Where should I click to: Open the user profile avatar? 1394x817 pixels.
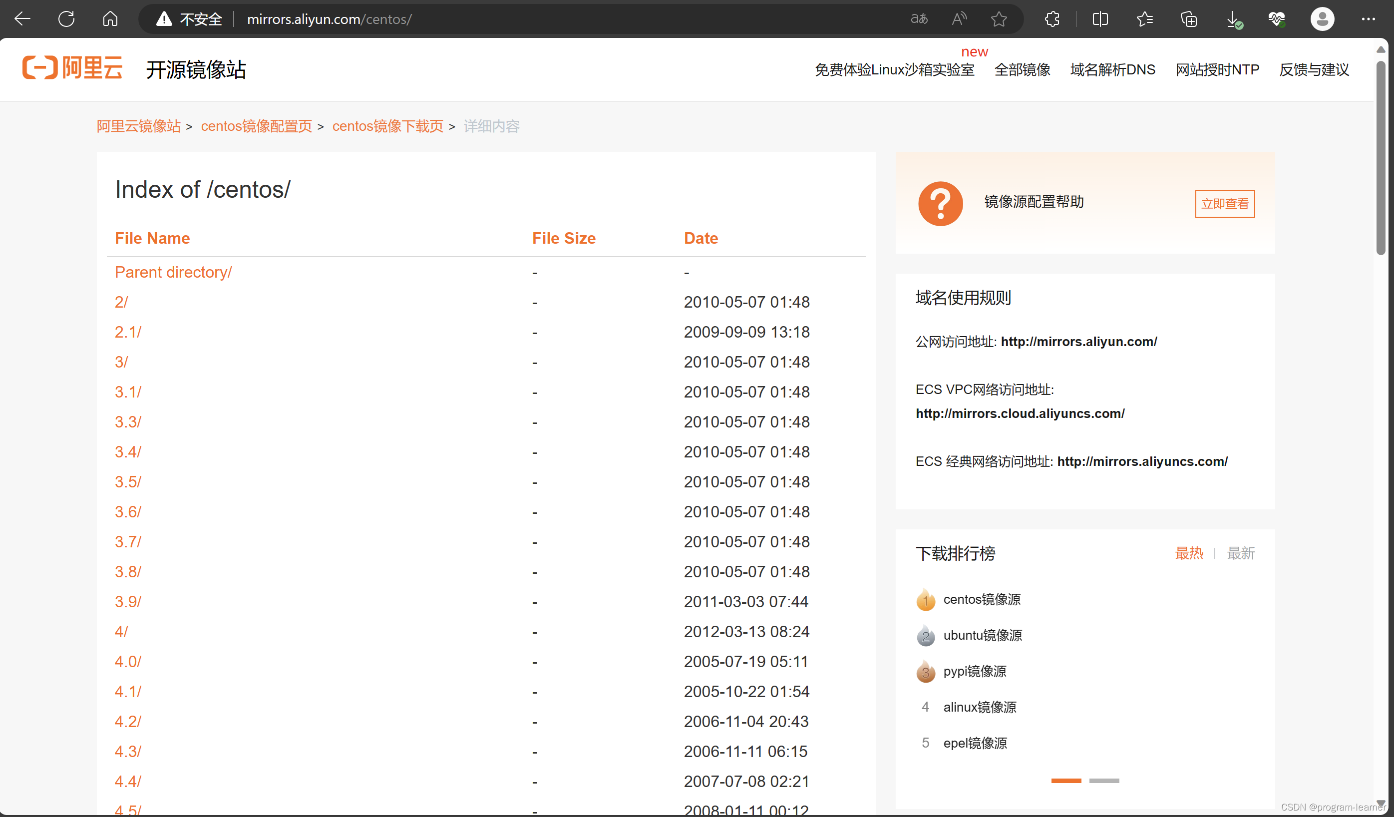click(1322, 19)
